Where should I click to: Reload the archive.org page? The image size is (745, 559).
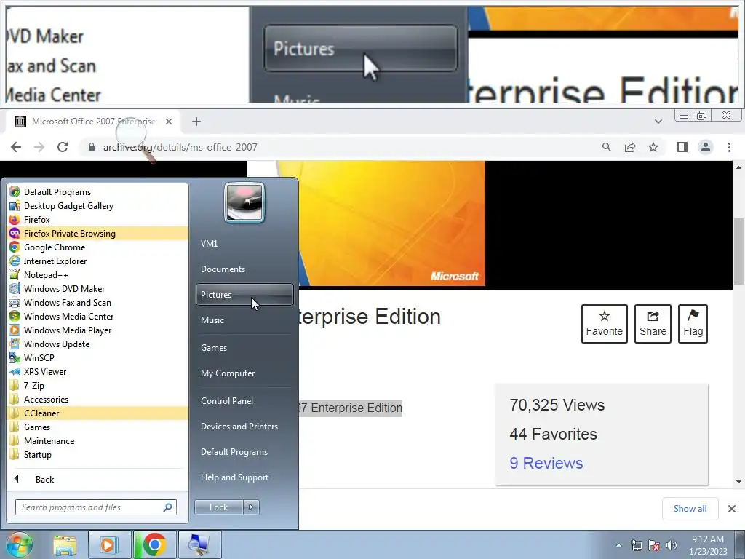coord(63,147)
